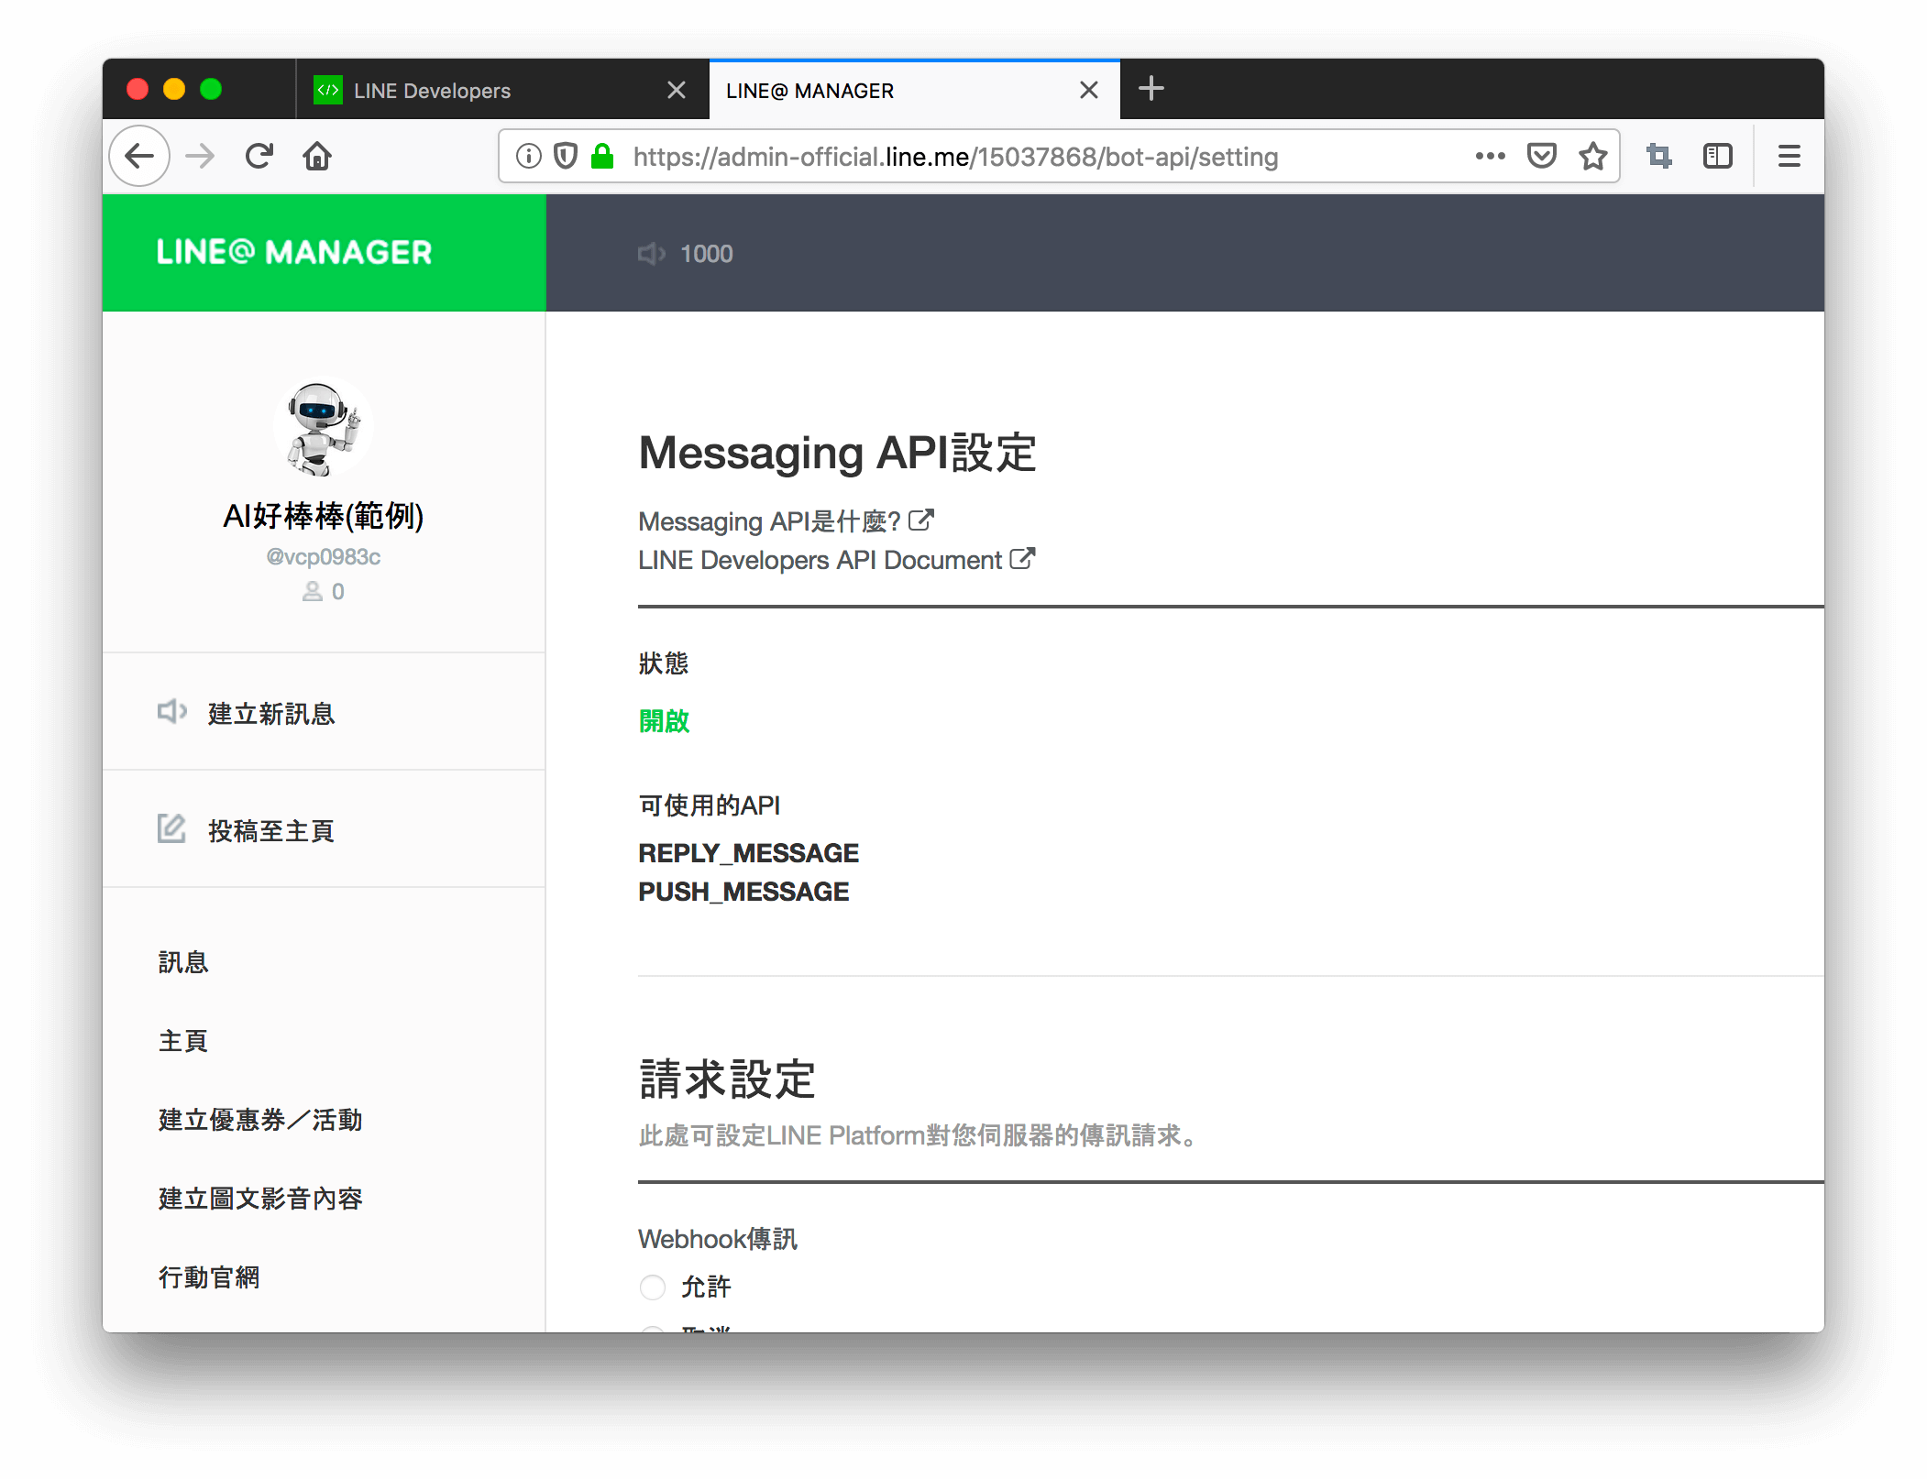This screenshot has height=1479, width=1927.
Task: Open the browser home page icon
Action: [317, 157]
